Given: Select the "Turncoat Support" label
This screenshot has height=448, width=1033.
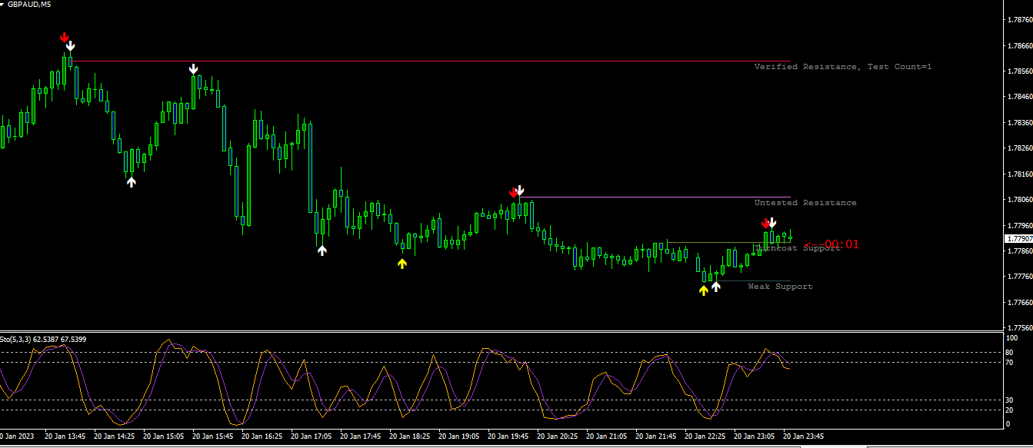Looking at the screenshot, I should (797, 248).
